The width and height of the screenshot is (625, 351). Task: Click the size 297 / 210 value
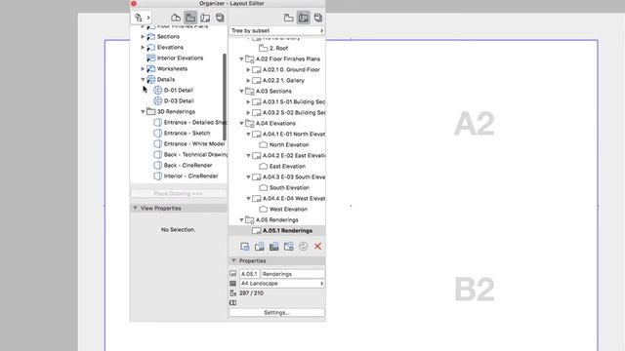[x=251, y=293]
